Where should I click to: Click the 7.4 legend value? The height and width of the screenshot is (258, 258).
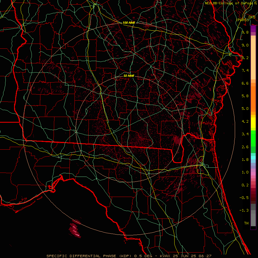(x=245, y=71)
